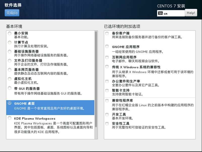Click the 传统 X Windows 系统的兼容性 title
The width and height of the screenshot is (202, 152).
(x=136, y=67)
